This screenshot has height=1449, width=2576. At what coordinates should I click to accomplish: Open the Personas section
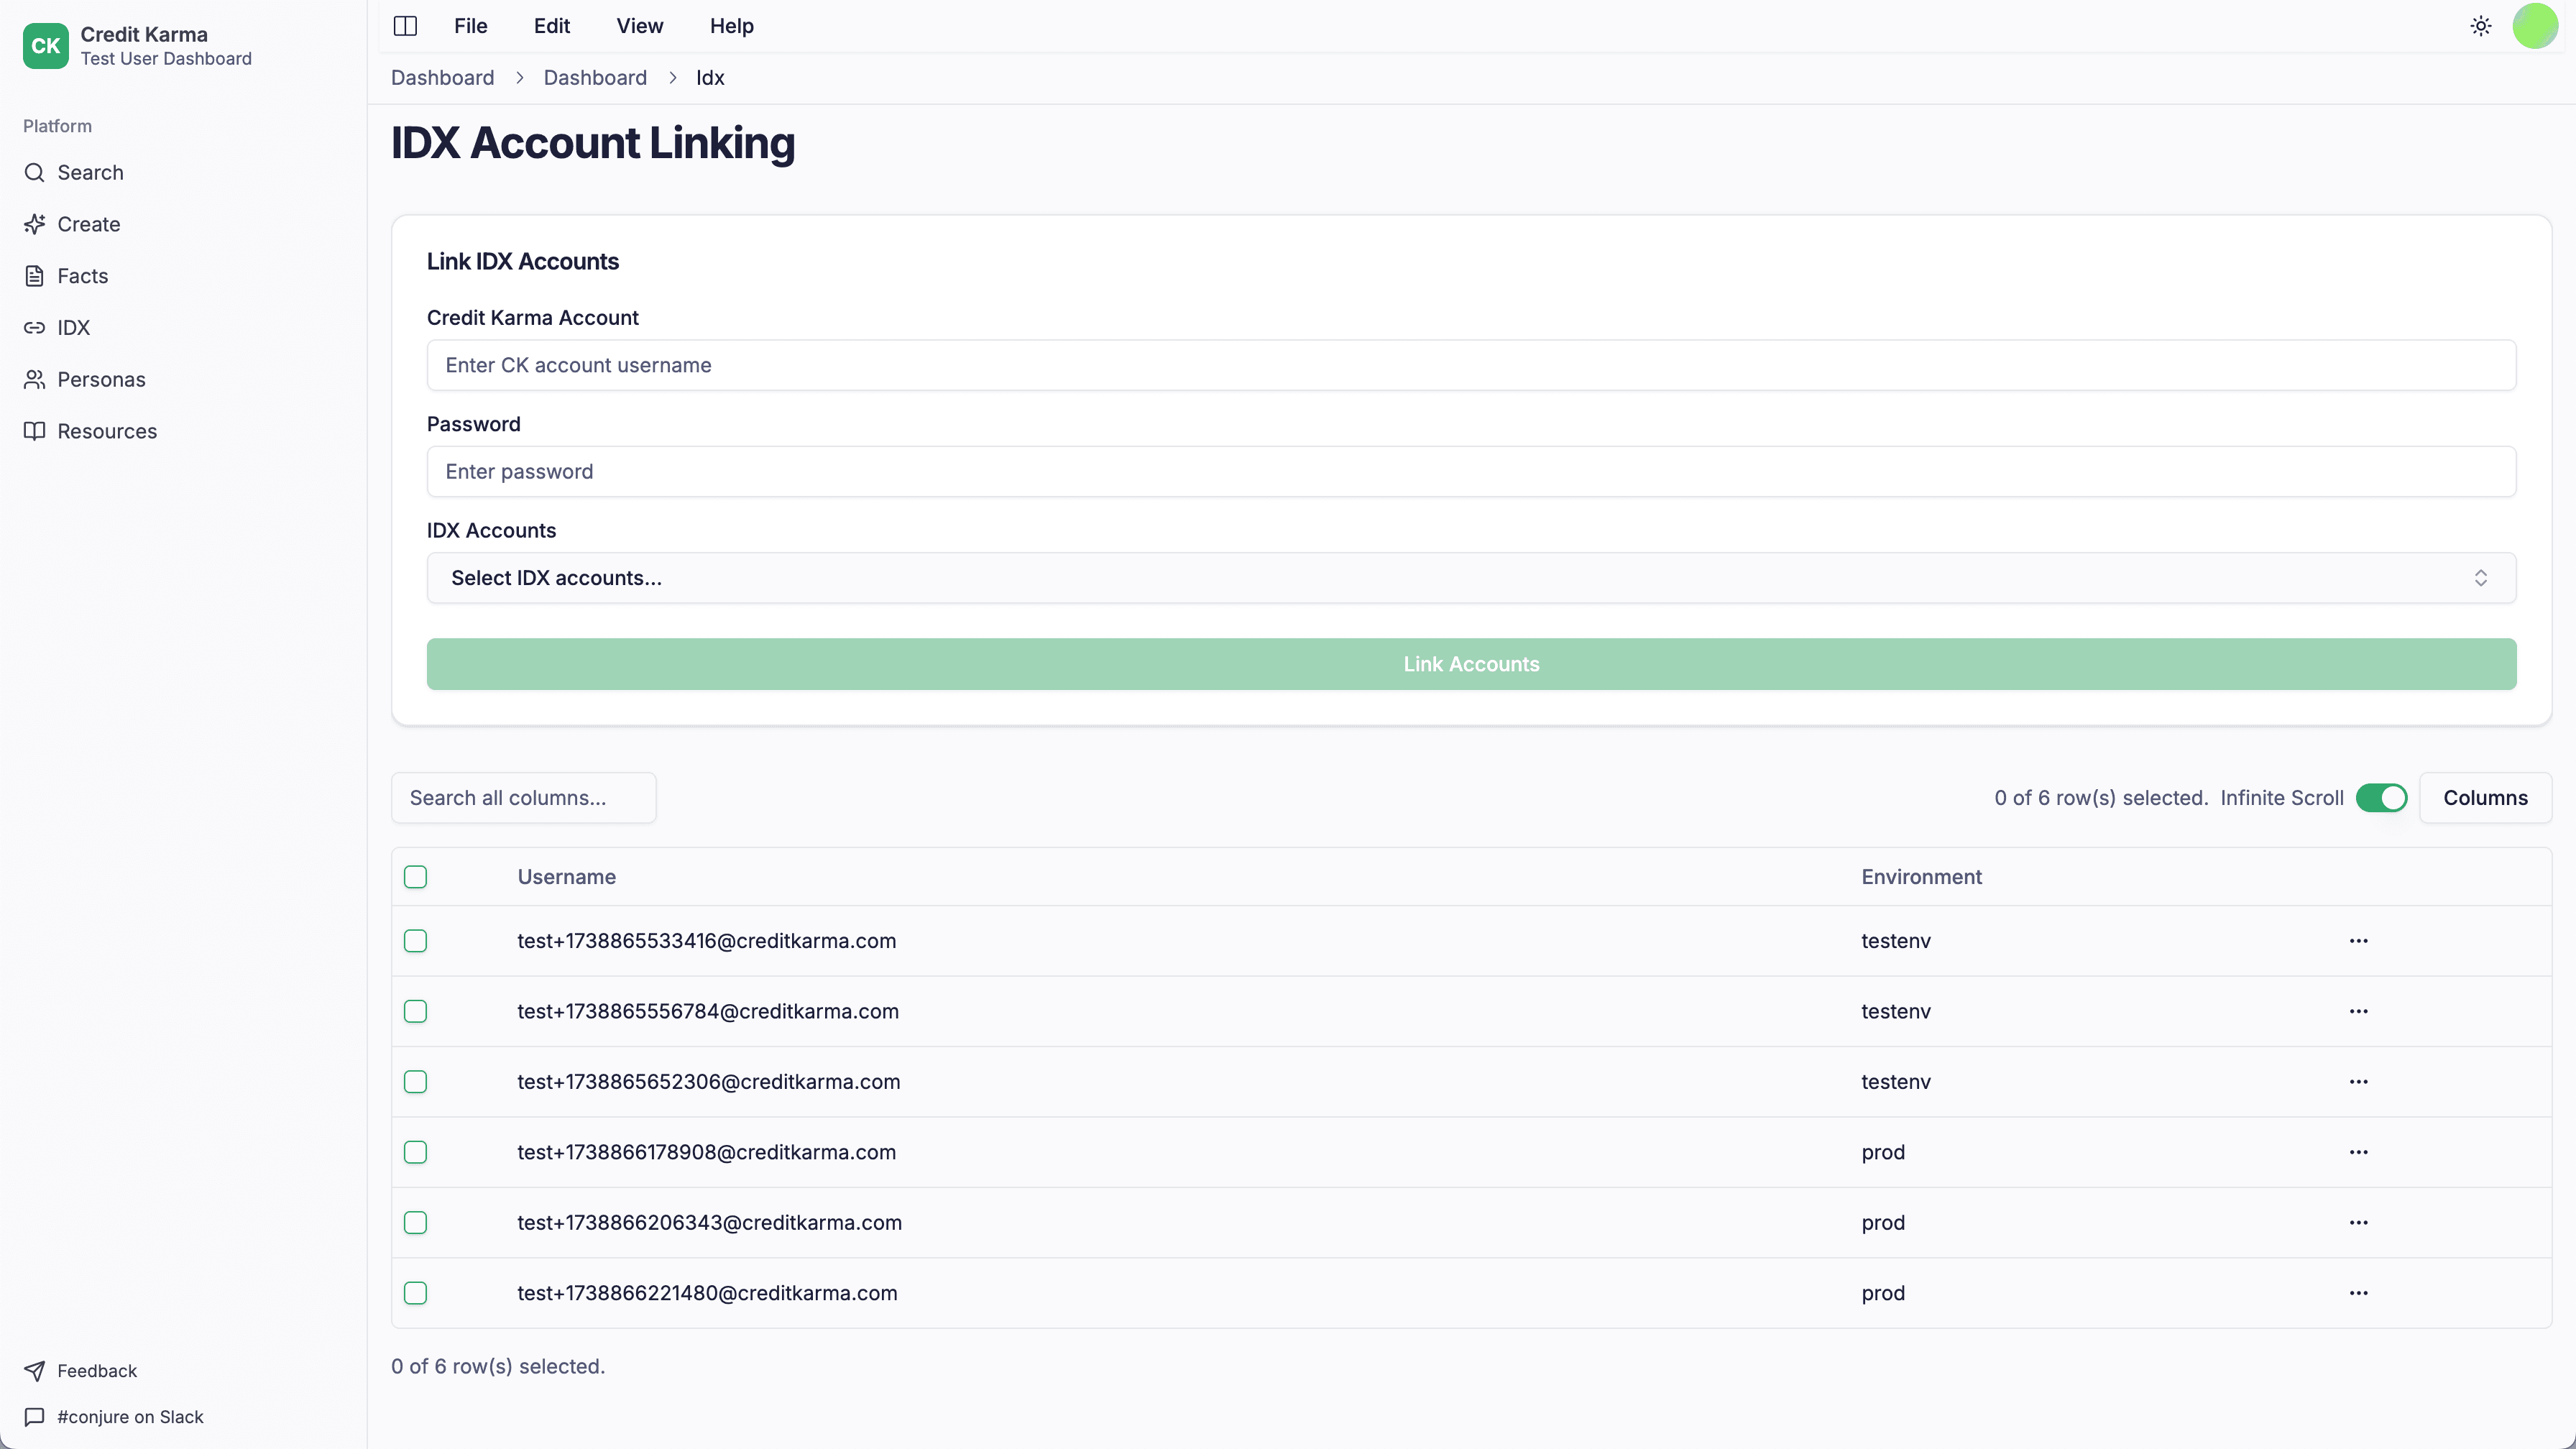(x=100, y=379)
